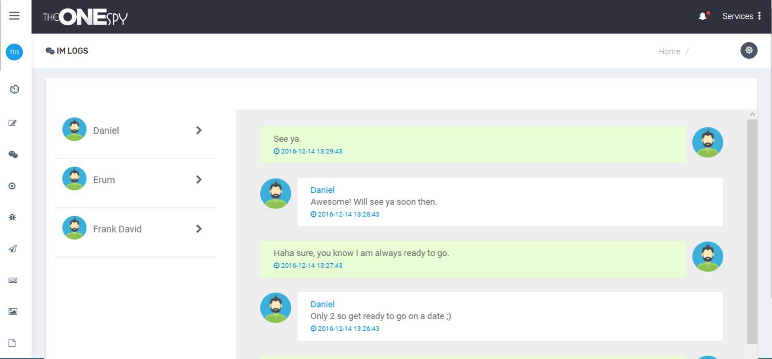Open the settings gear button
This screenshot has height=359, width=772.
748,50
